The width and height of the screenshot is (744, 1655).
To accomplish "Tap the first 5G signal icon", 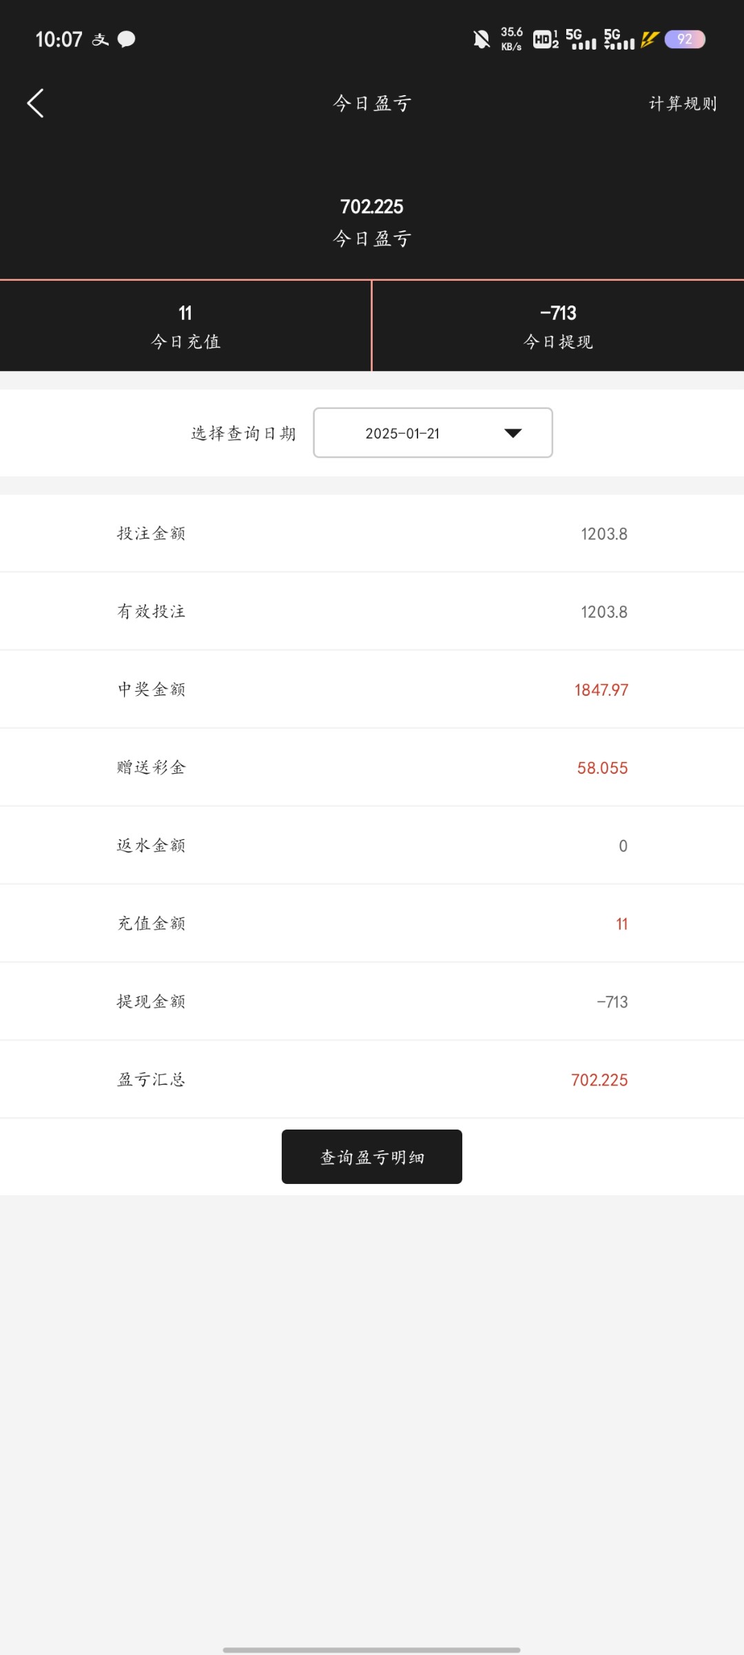I will tap(581, 39).
